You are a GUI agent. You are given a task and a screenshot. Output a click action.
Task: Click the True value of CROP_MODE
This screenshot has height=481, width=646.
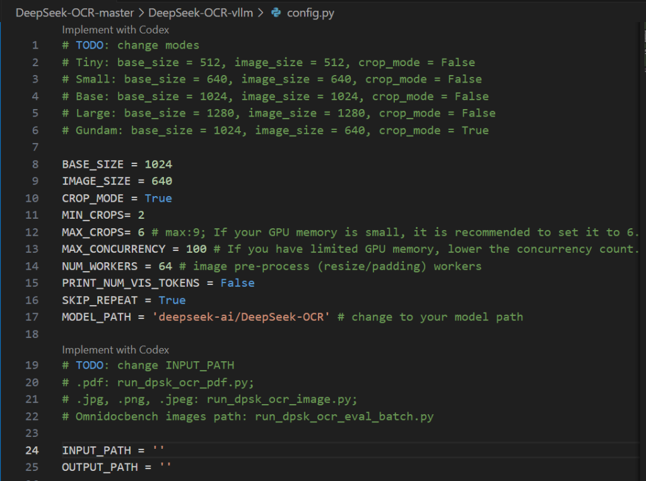pyautogui.click(x=158, y=198)
